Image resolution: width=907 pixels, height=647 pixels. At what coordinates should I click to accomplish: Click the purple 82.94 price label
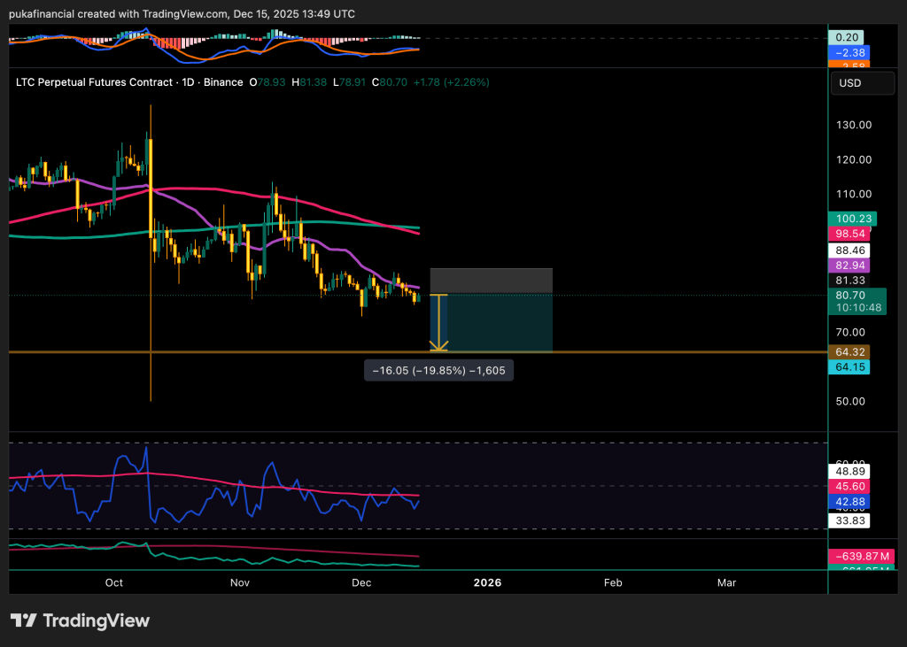pyautogui.click(x=848, y=266)
